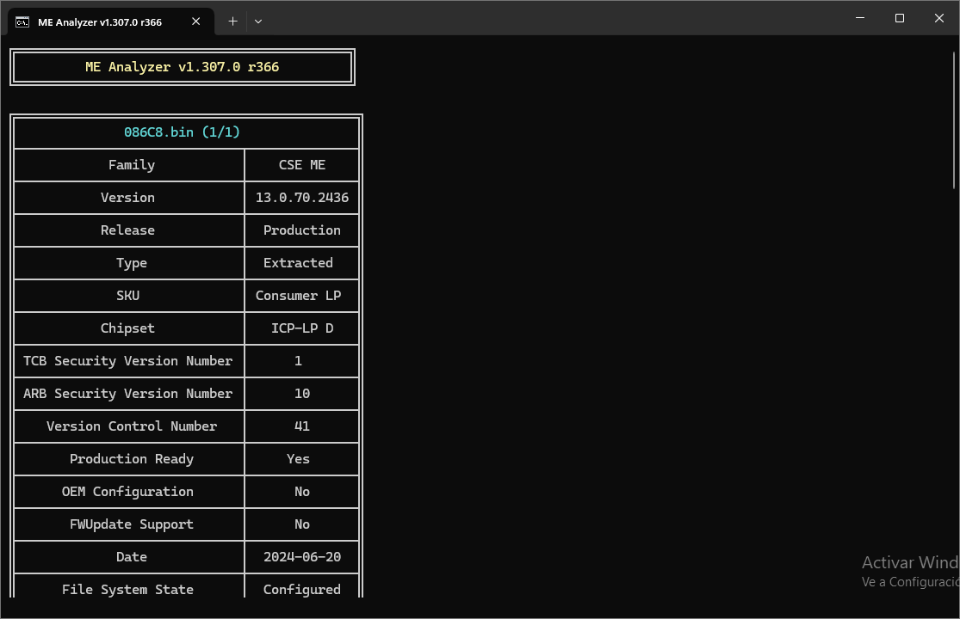Maximize the terminal window
960x619 pixels.
[x=900, y=18]
